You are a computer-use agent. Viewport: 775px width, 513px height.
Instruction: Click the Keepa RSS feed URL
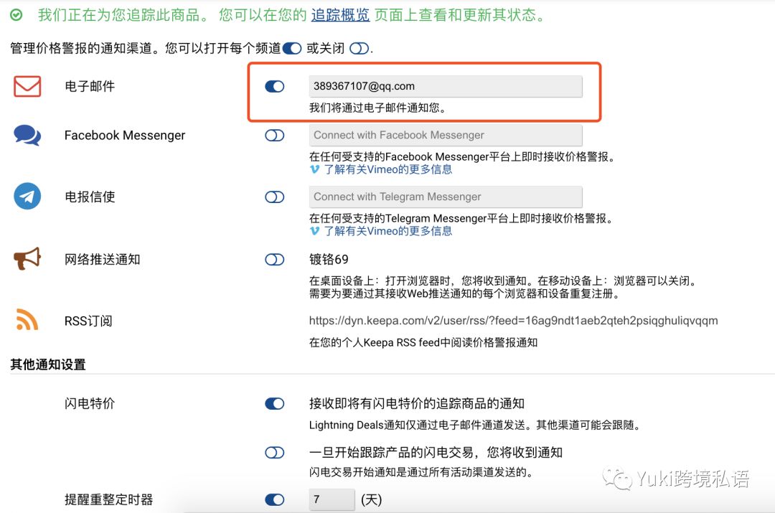coord(513,320)
